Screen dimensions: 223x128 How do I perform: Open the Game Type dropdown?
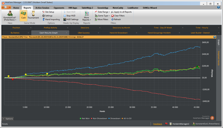[103, 16]
